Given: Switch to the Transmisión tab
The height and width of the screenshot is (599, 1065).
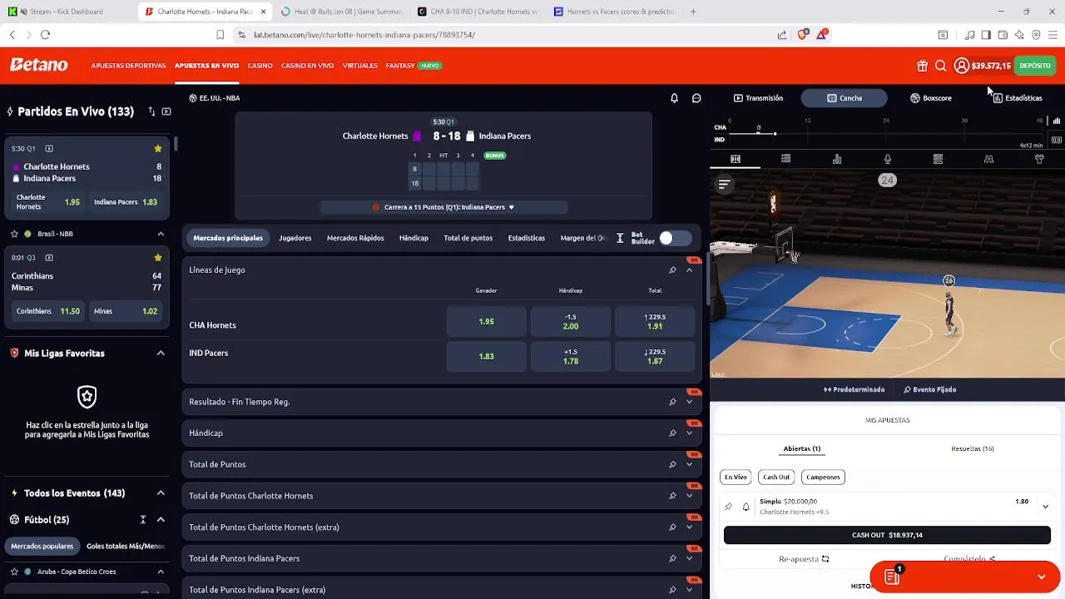Looking at the screenshot, I should point(758,98).
